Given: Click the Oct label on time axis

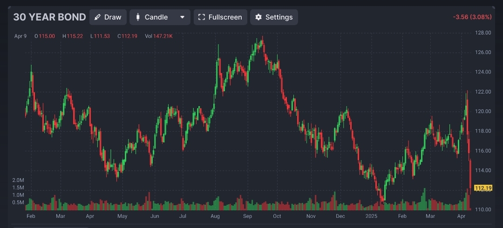Looking at the screenshot, I should (277, 216).
